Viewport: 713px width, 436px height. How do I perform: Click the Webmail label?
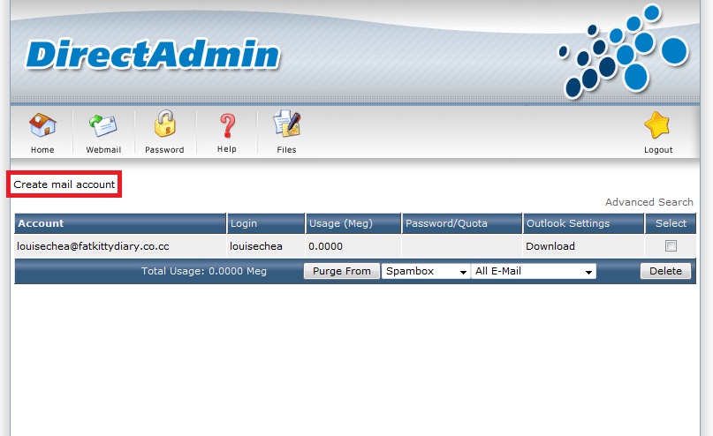tap(103, 150)
